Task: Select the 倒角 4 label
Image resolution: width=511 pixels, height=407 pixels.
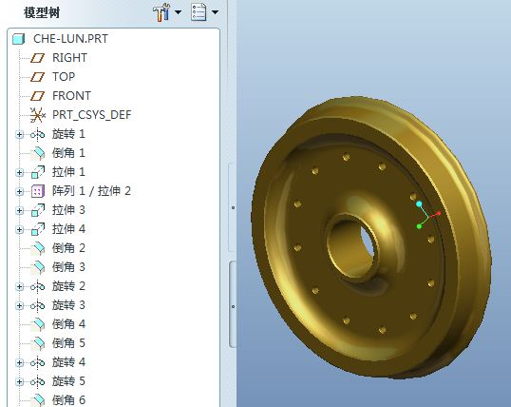Action: click(68, 324)
